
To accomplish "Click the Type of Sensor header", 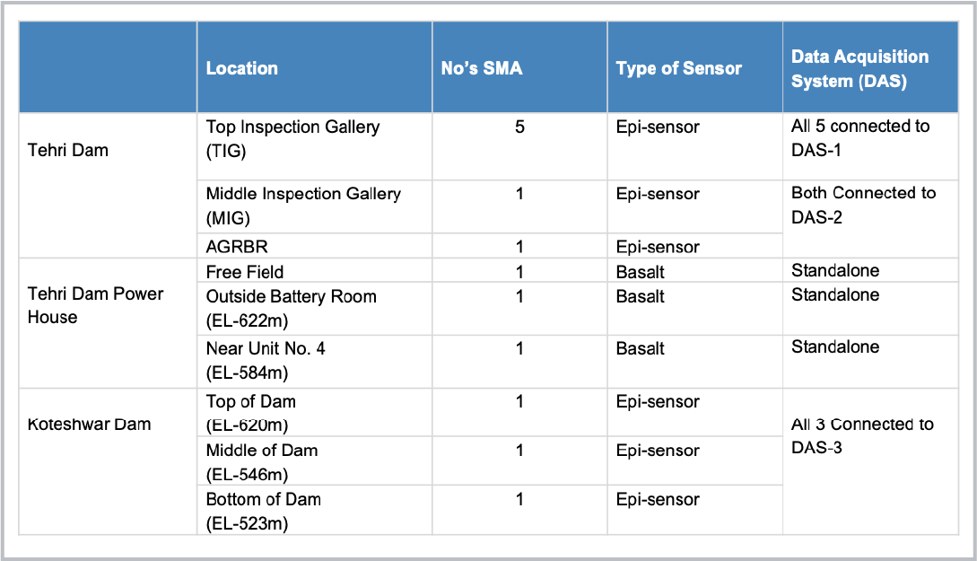I will [694, 67].
